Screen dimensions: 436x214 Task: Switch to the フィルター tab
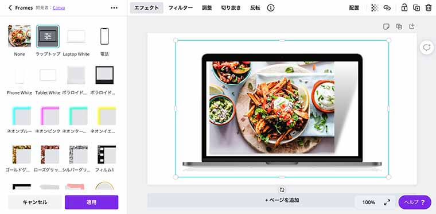pos(181,8)
